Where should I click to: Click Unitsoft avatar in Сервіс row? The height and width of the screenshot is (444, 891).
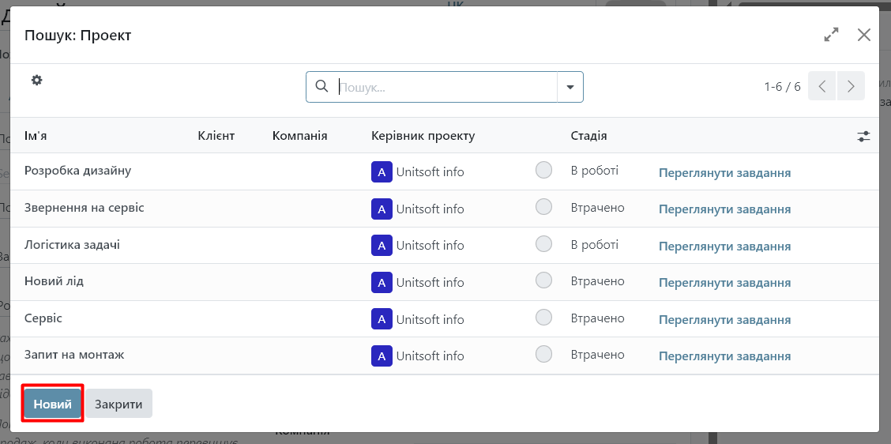(382, 319)
